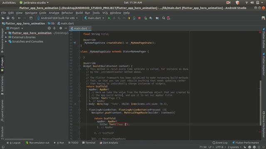Open the File menu

click(3, 13)
